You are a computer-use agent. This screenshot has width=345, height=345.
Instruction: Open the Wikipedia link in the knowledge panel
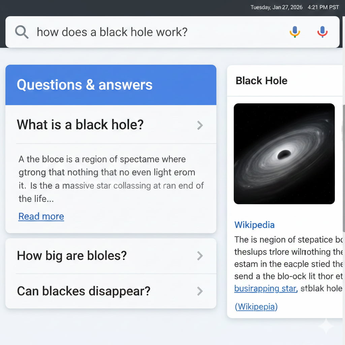(254, 225)
